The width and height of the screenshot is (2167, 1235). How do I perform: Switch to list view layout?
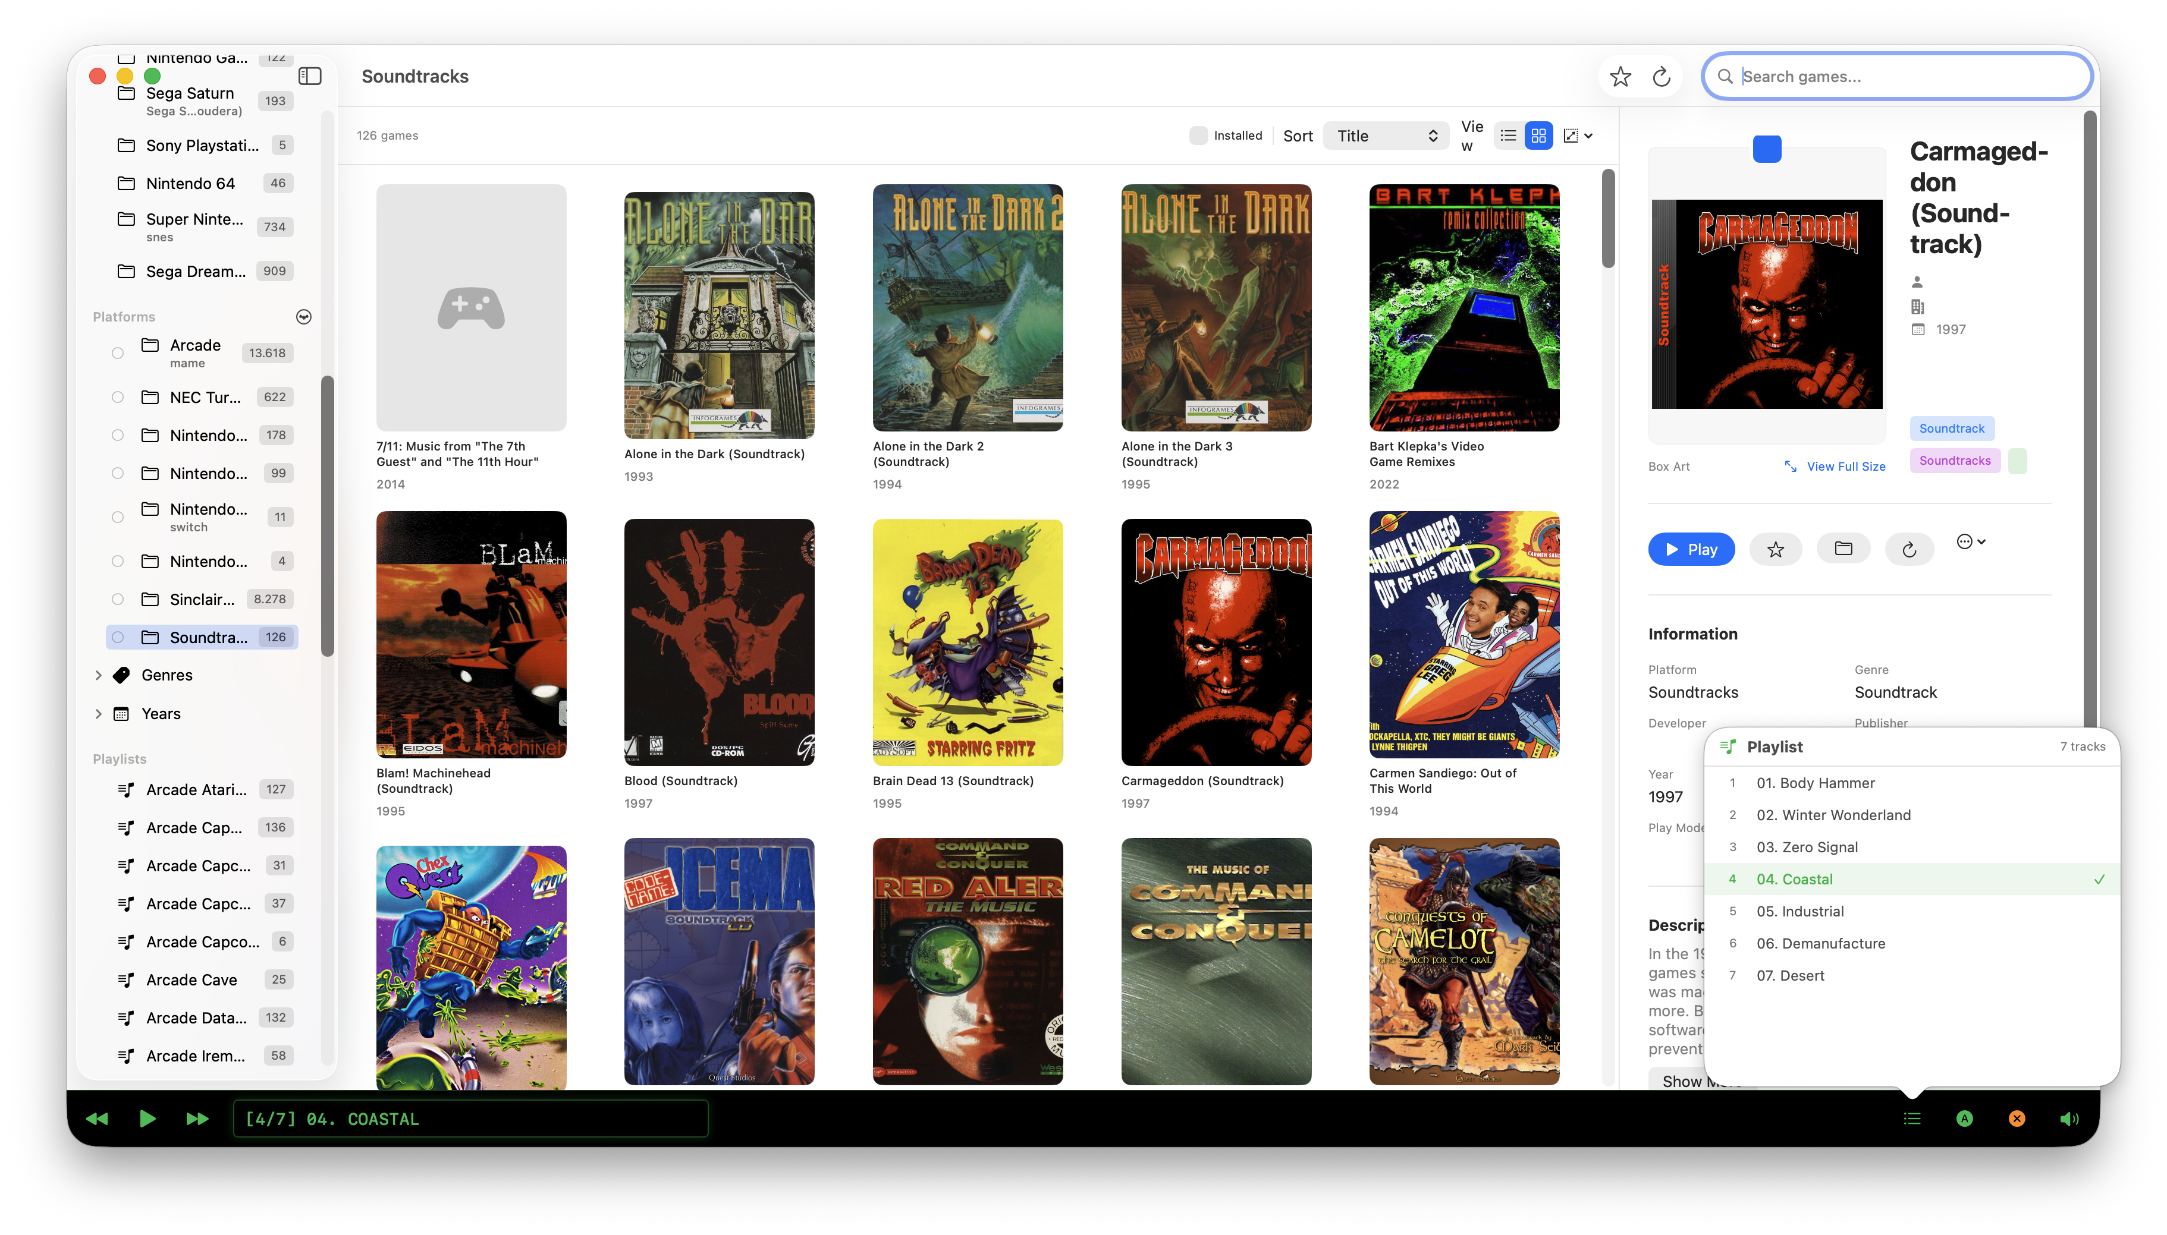1508,135
